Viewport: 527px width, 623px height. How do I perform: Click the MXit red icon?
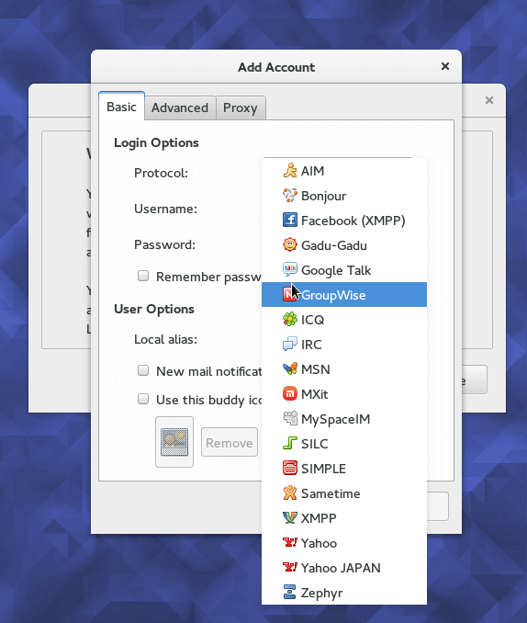click(290, 394)
